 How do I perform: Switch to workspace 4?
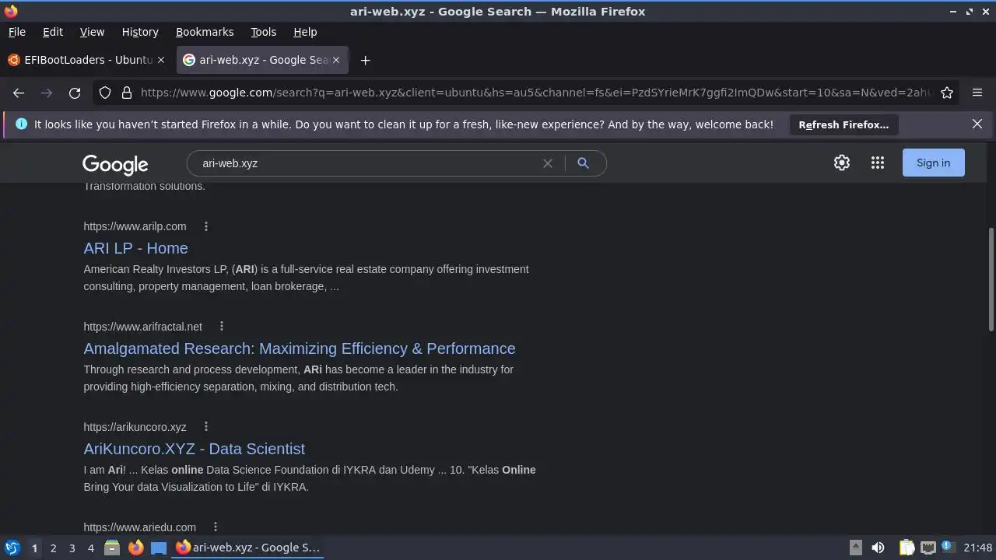point(90,548)
